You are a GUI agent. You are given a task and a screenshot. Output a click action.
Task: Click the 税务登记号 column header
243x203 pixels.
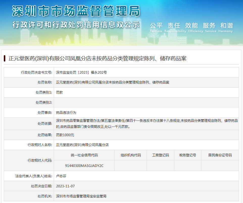(x=187, y=155)
